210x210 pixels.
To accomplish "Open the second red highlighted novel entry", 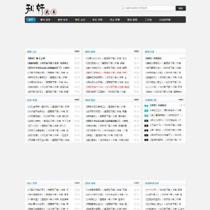I will coord(107,87).
